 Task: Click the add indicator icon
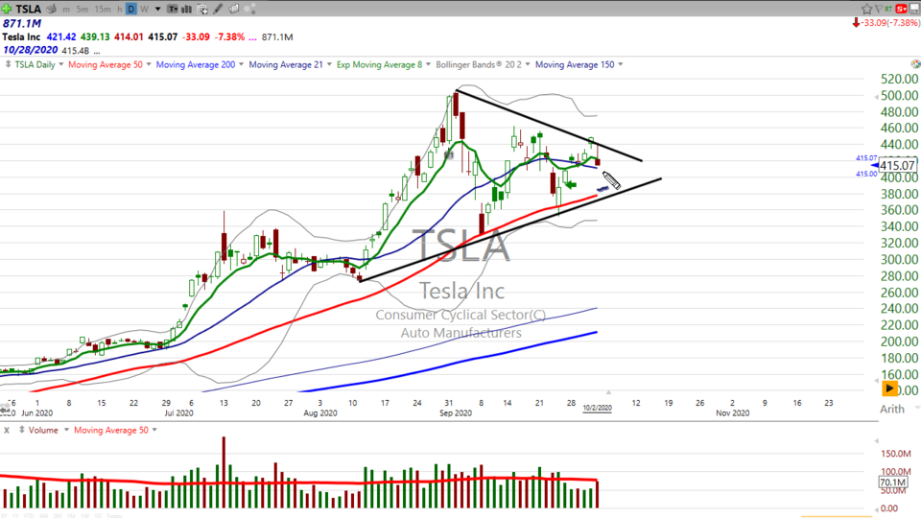coord(202,9)
